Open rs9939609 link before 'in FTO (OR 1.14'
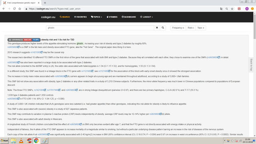The height and width of the screenshot is (144, 256). tap(12, 99)
